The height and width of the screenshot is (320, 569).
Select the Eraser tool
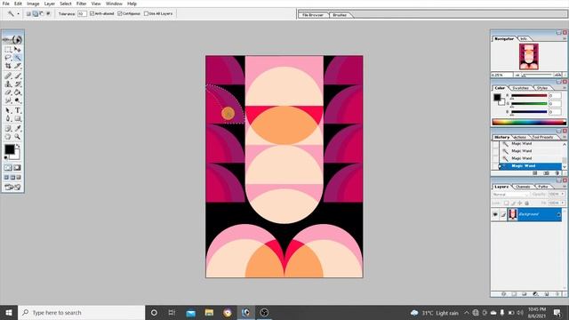(x=8, y=92)
